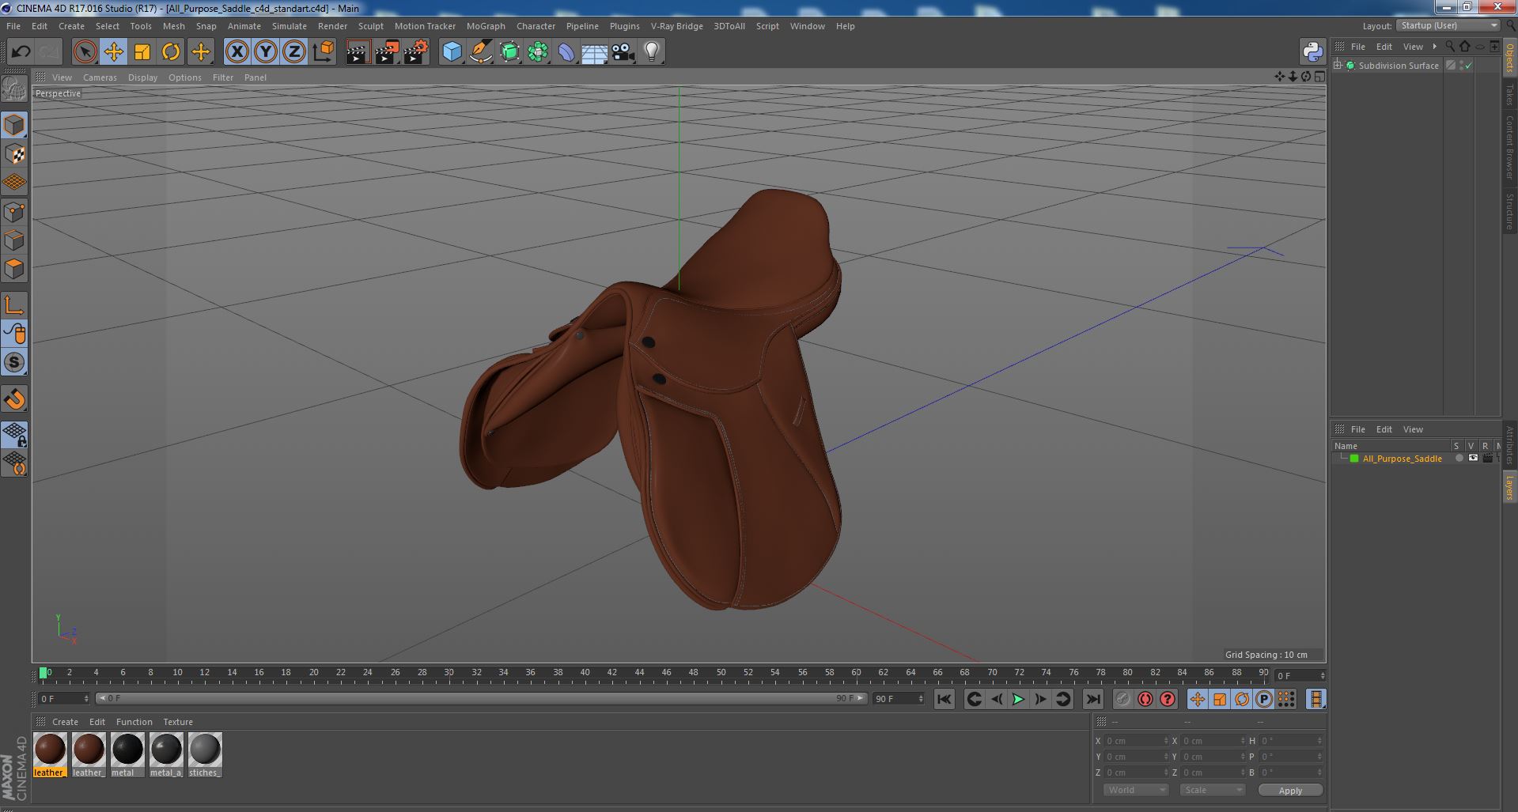Add a Camera object

(623, 52)
